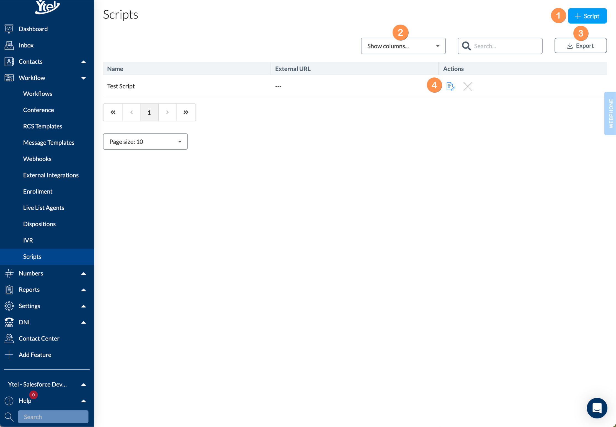Viewport: 616px width, 427px height.
Task: Click the Export button
Action: click(x=581, y=46)
